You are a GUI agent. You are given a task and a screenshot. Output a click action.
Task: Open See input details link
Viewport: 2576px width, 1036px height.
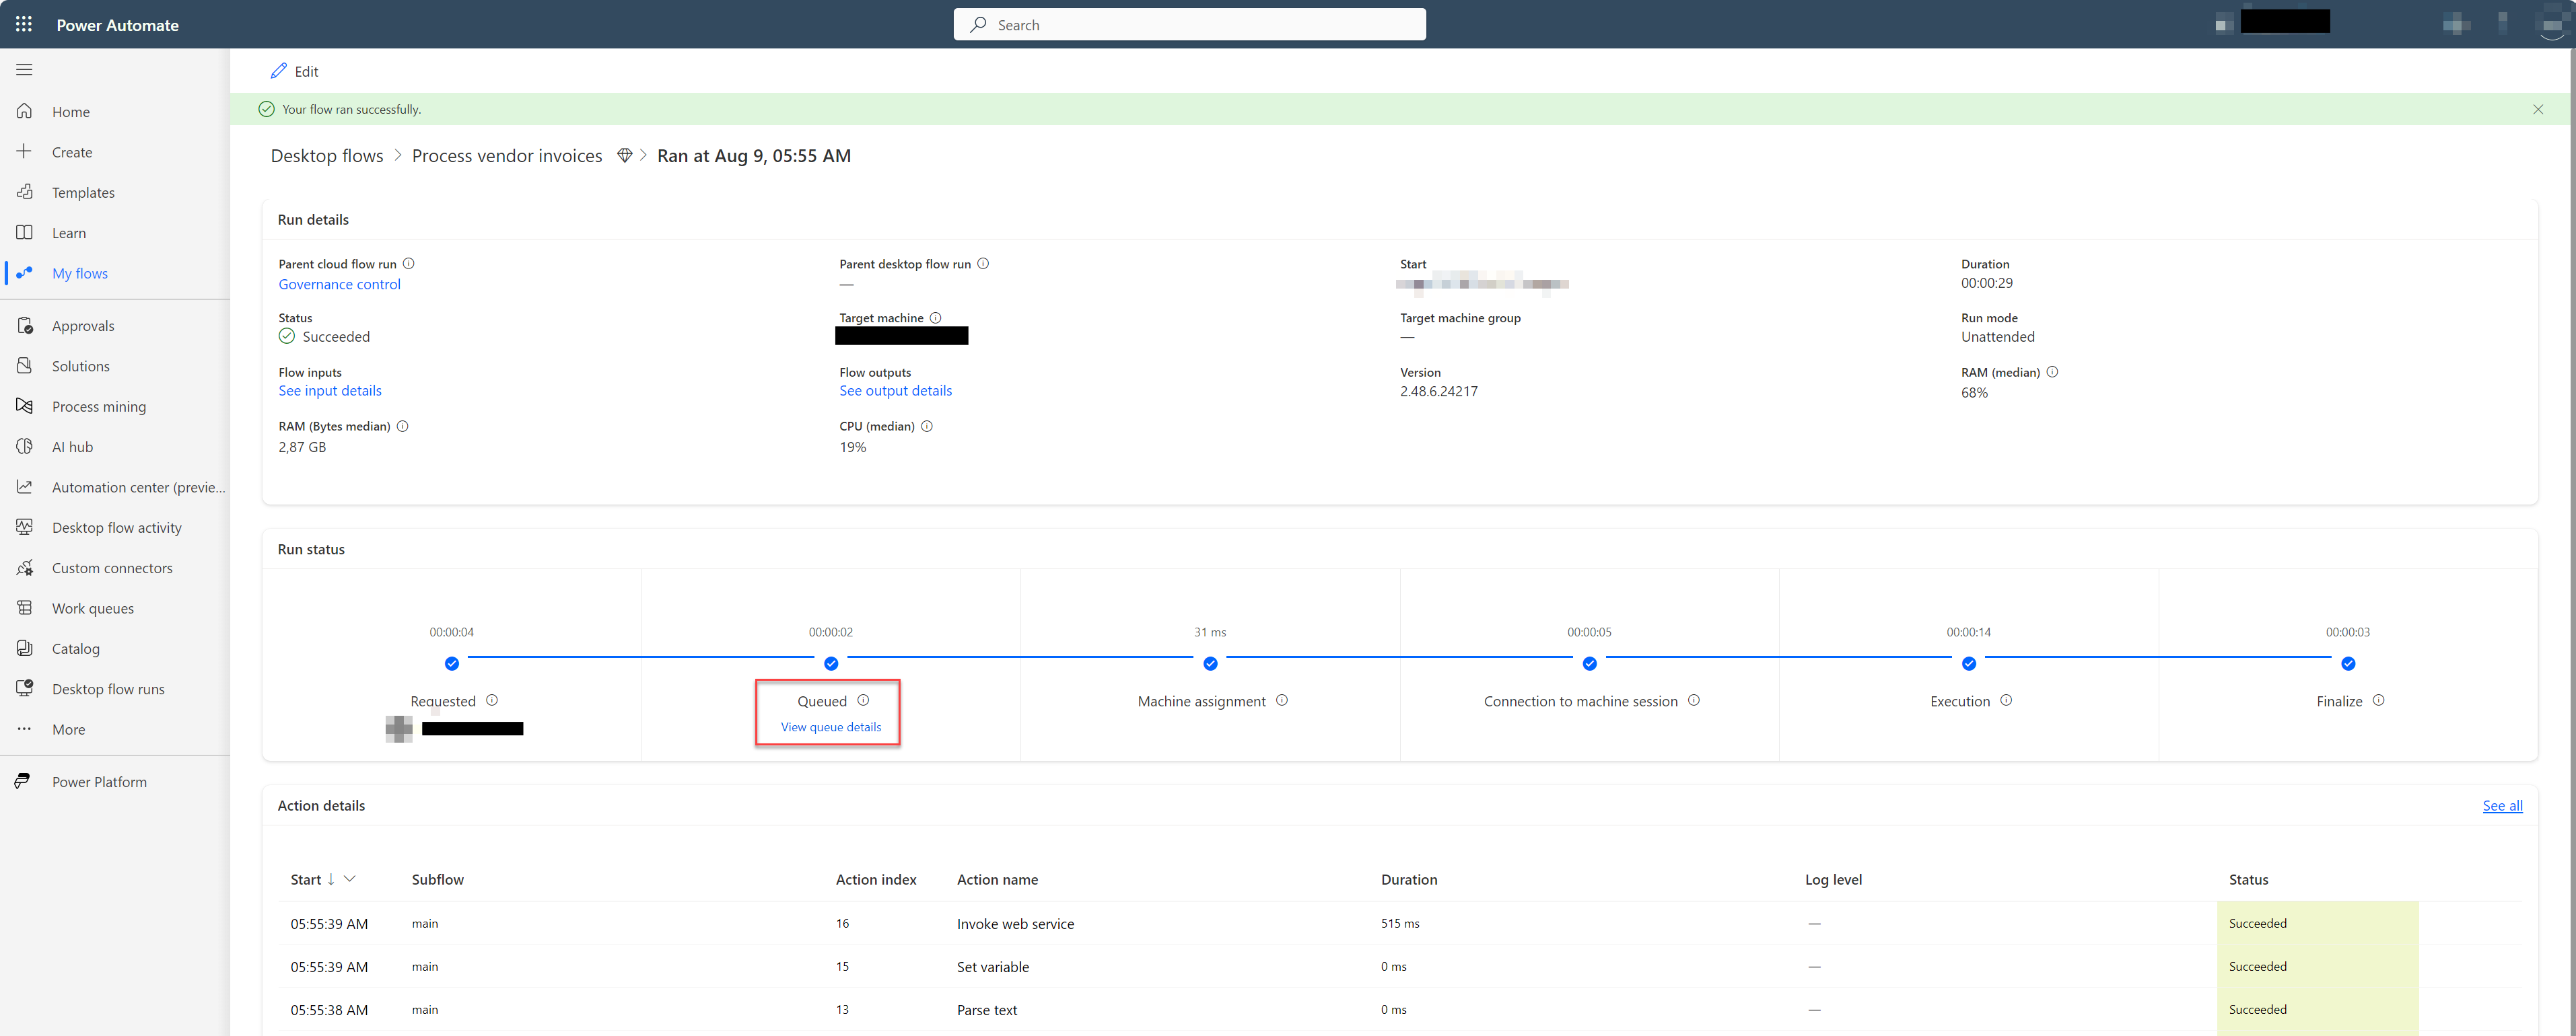328,391
